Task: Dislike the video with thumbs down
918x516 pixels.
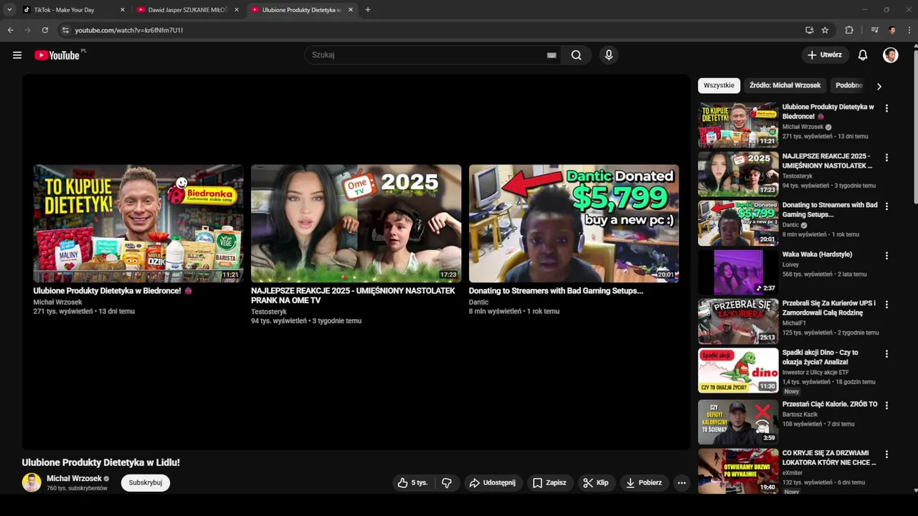Action: (447, 483)
